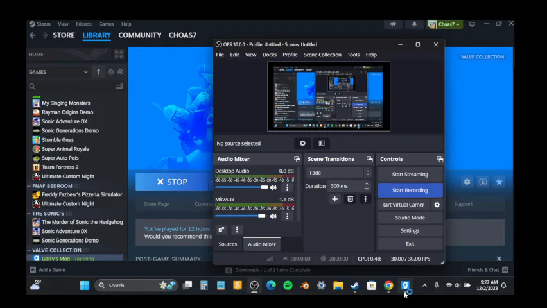This screenshot has width=547, height=308.
Task: Increase transition duration with up arrow
Action: pyautogui.click(x=367, y=184)
